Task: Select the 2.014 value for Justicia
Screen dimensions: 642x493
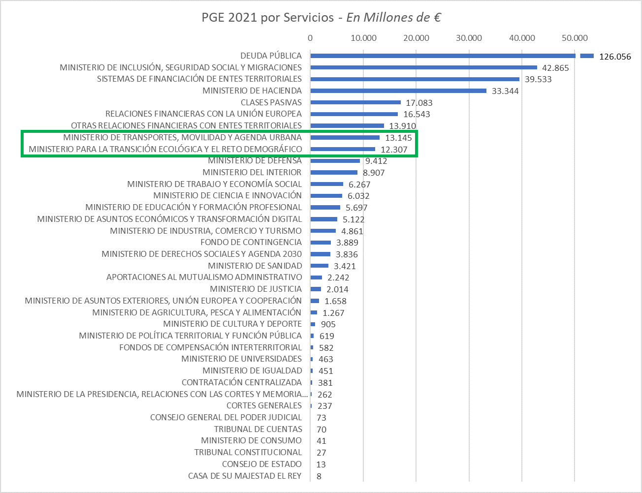Action: pyautogui.click(x=337, y=289)
